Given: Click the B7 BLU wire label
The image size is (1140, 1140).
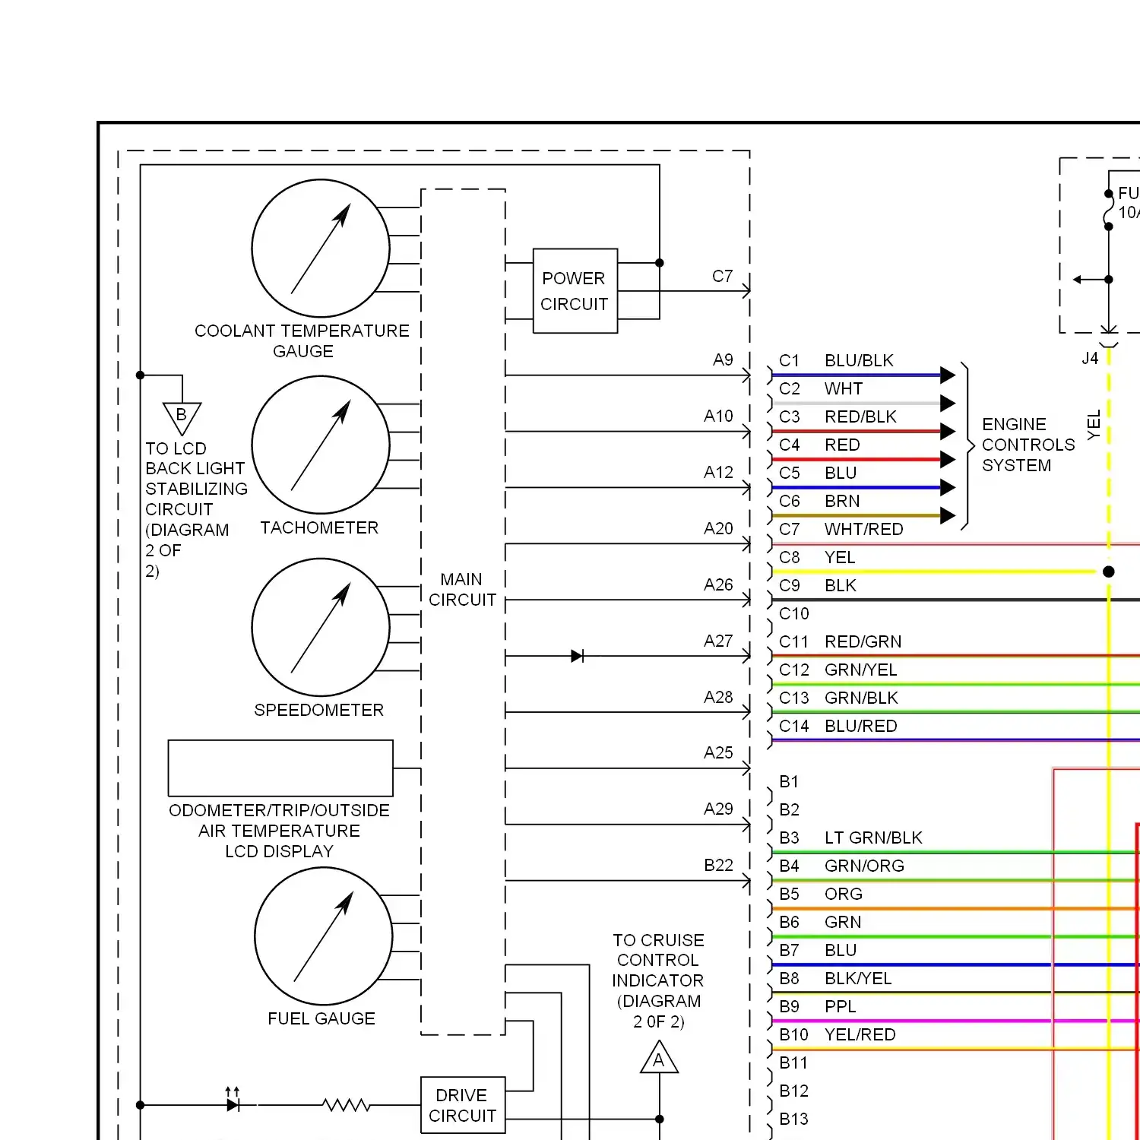Looking at the screenshot, I should click(x=818, y=950).
